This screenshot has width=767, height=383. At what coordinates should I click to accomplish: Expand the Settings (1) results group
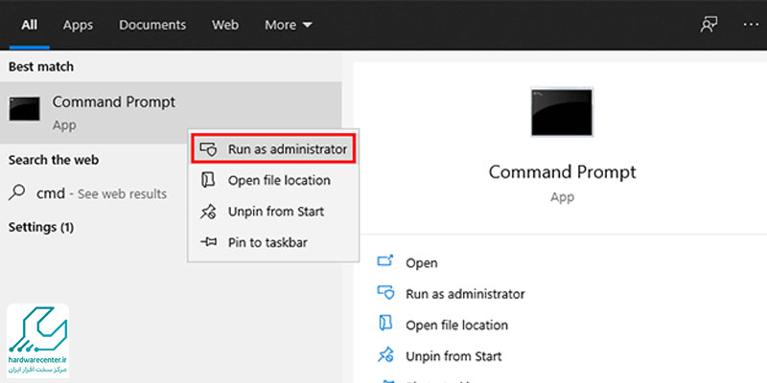coord(40,228)
